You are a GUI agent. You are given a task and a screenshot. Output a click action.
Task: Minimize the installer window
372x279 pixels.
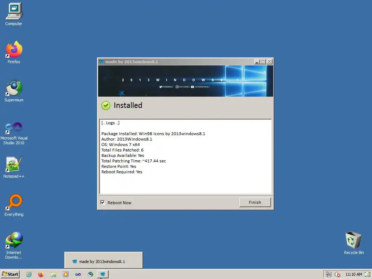(257, 62)
